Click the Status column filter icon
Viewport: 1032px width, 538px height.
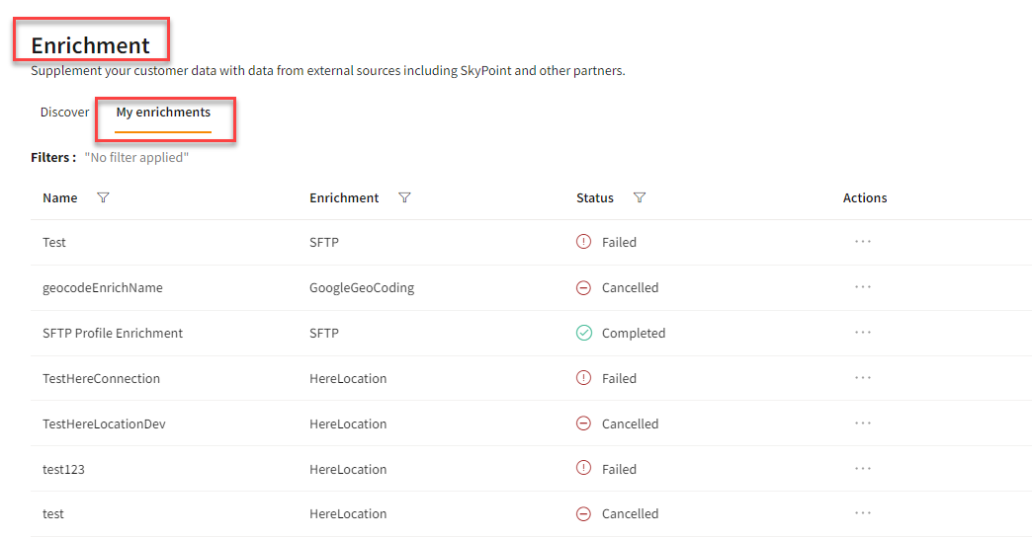tap(640, 198)
